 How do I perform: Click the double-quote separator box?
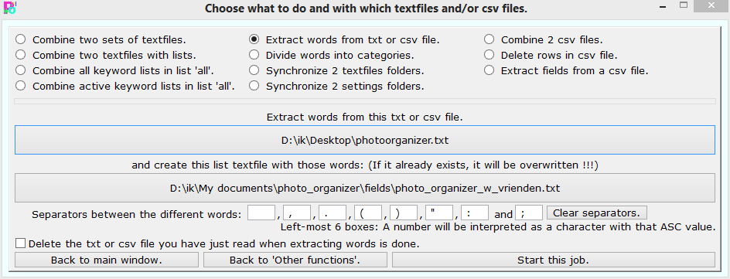(x=439, y=213)
